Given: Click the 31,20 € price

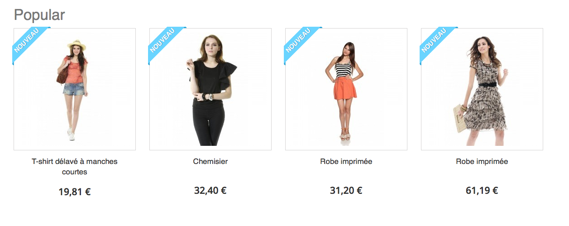Looking at the screenshot, I should click(x=346, y=191).
